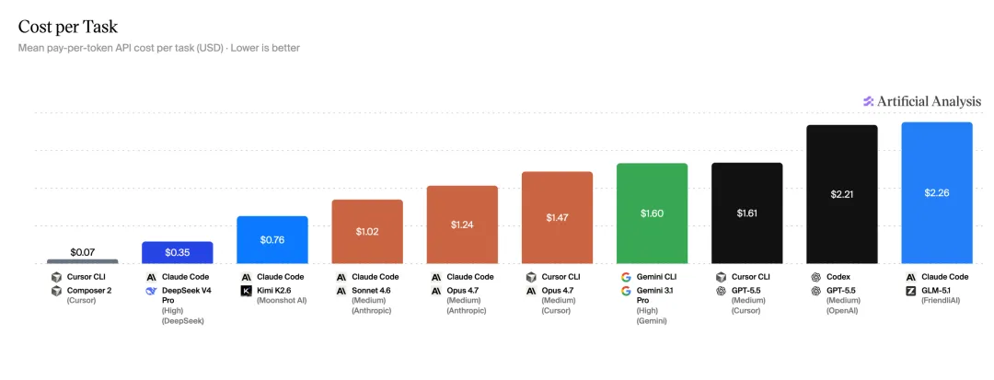Click the DeepSeek whale icon

pos(151,291)
